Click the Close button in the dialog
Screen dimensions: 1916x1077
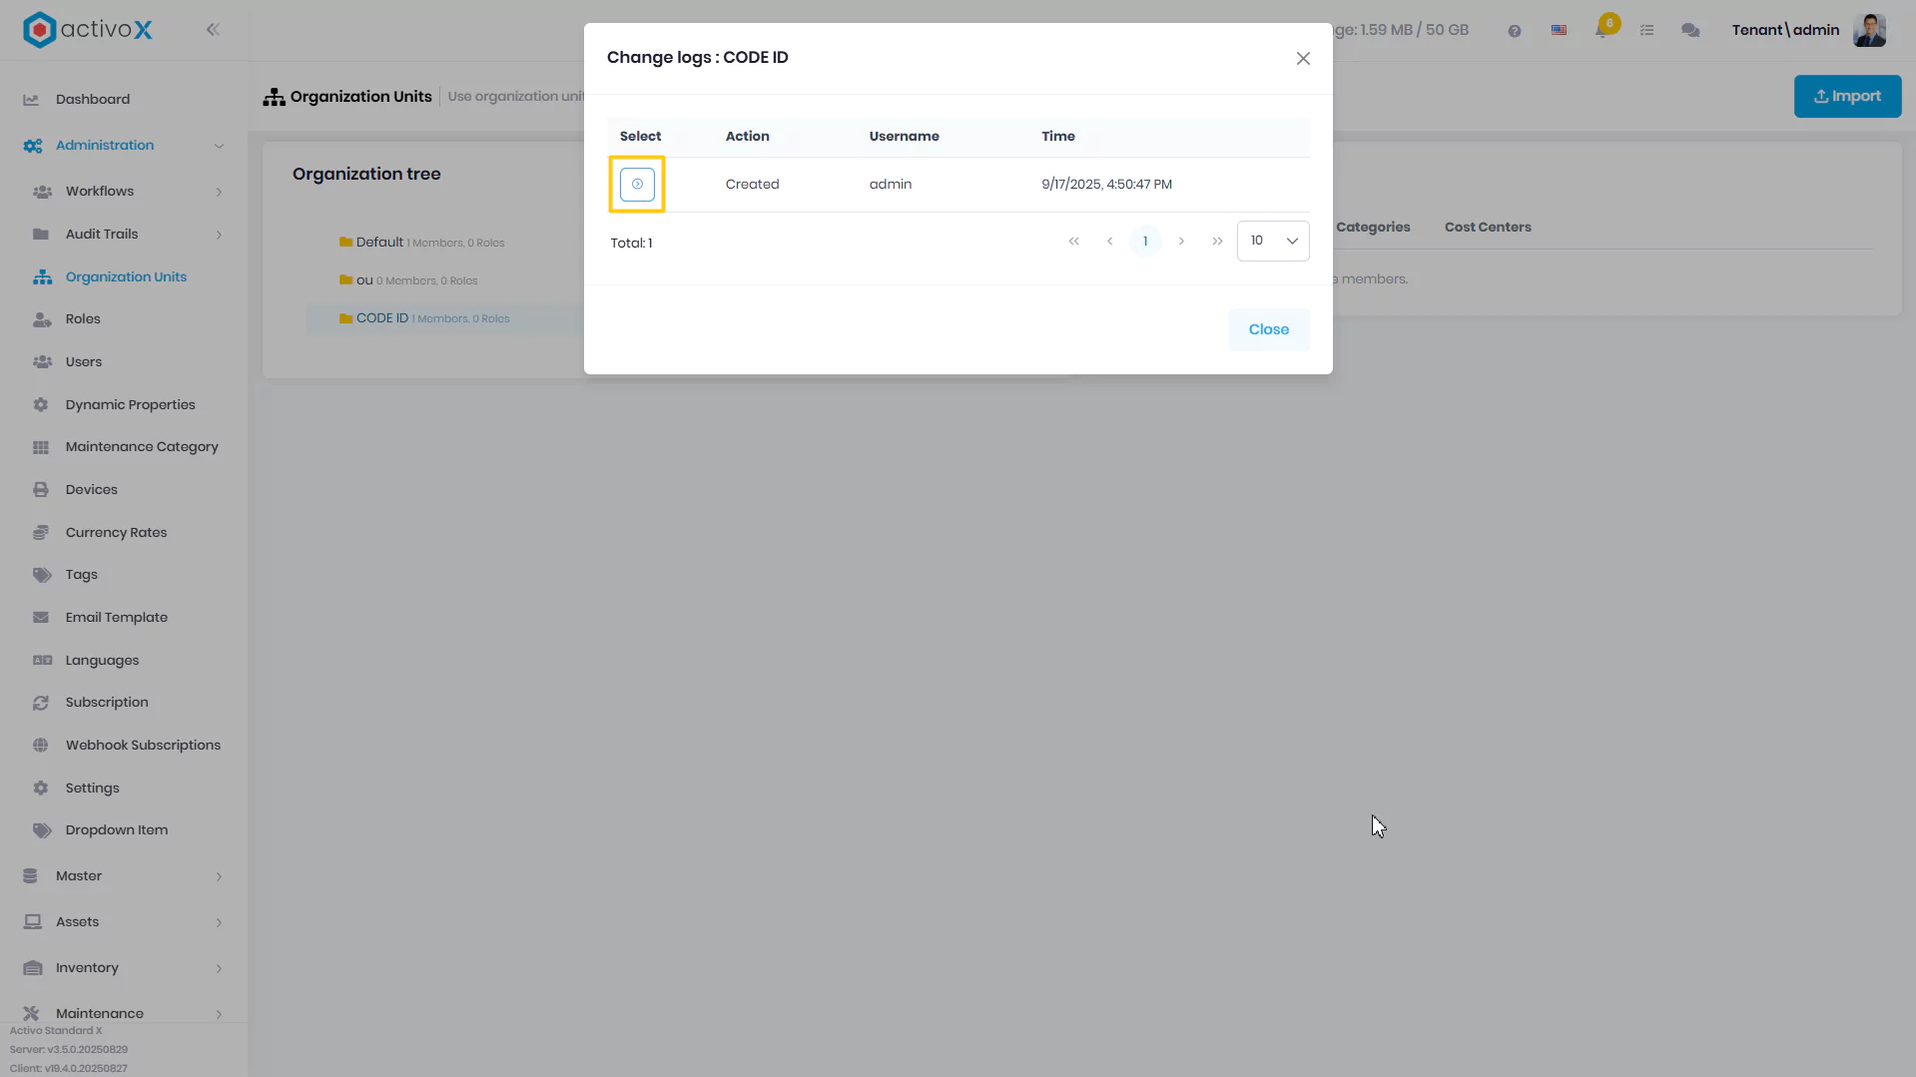(1268, 329)
